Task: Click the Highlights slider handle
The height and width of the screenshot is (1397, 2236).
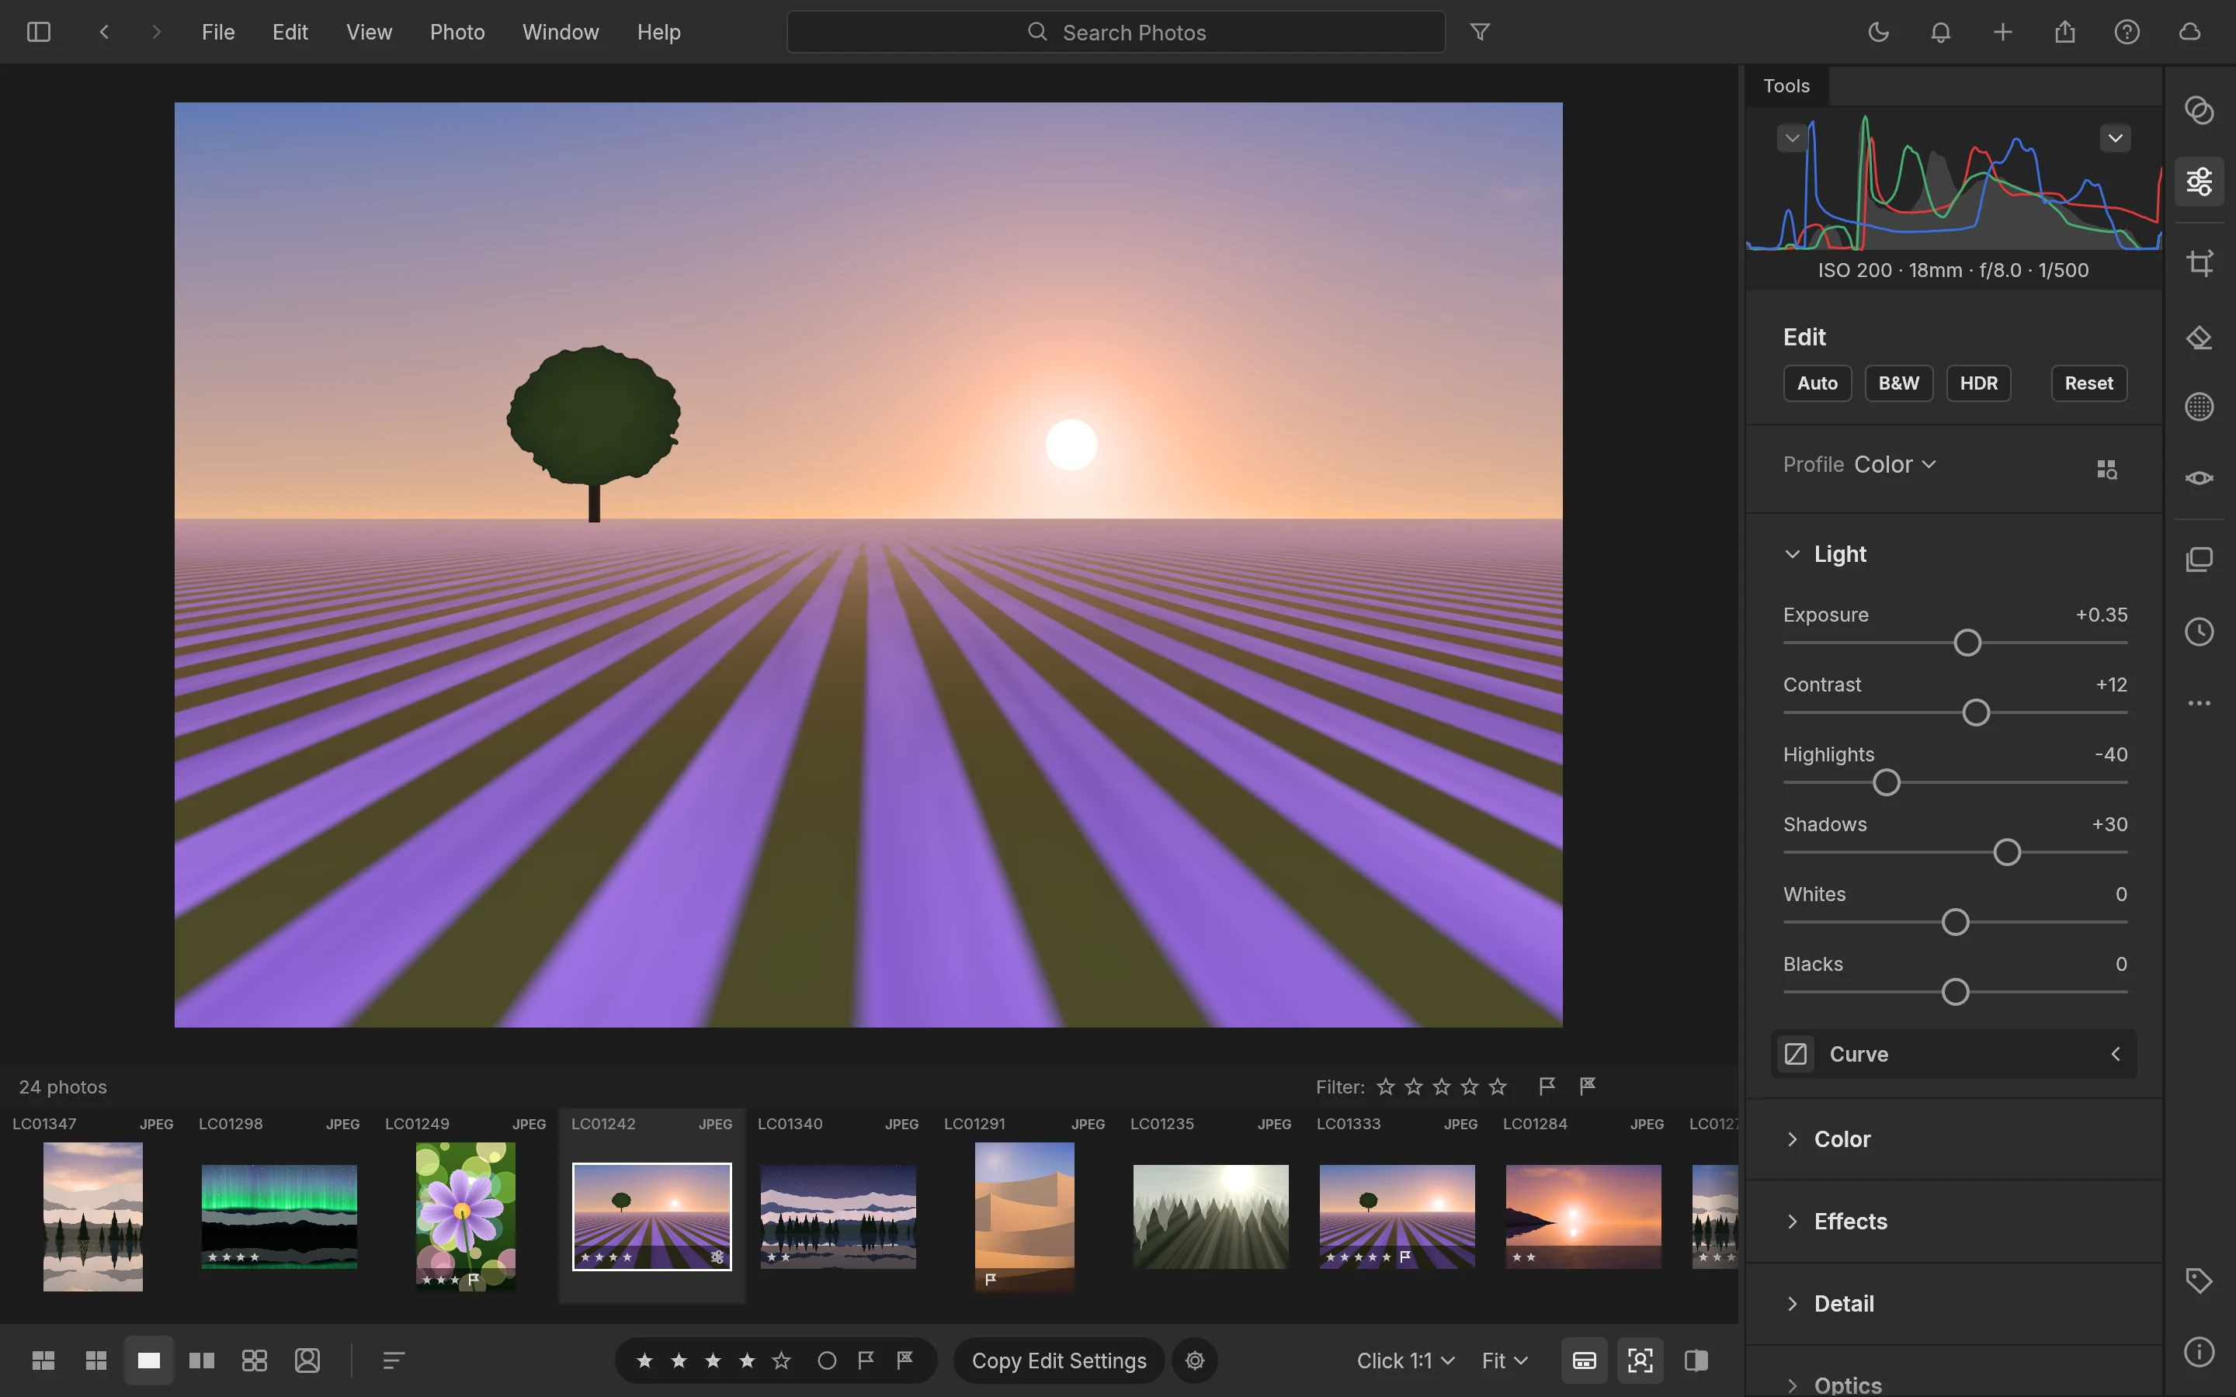Action: click(1886, 782)
